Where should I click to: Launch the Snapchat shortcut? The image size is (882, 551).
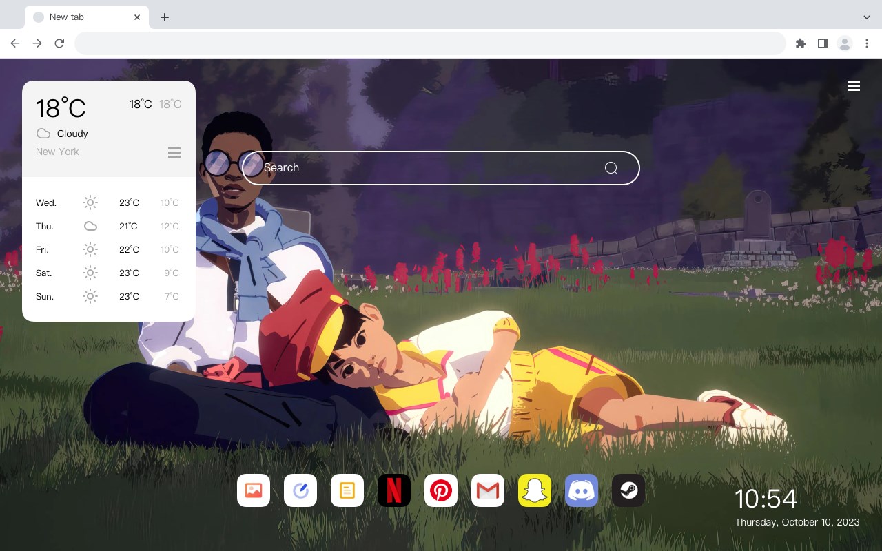(535, 490)
